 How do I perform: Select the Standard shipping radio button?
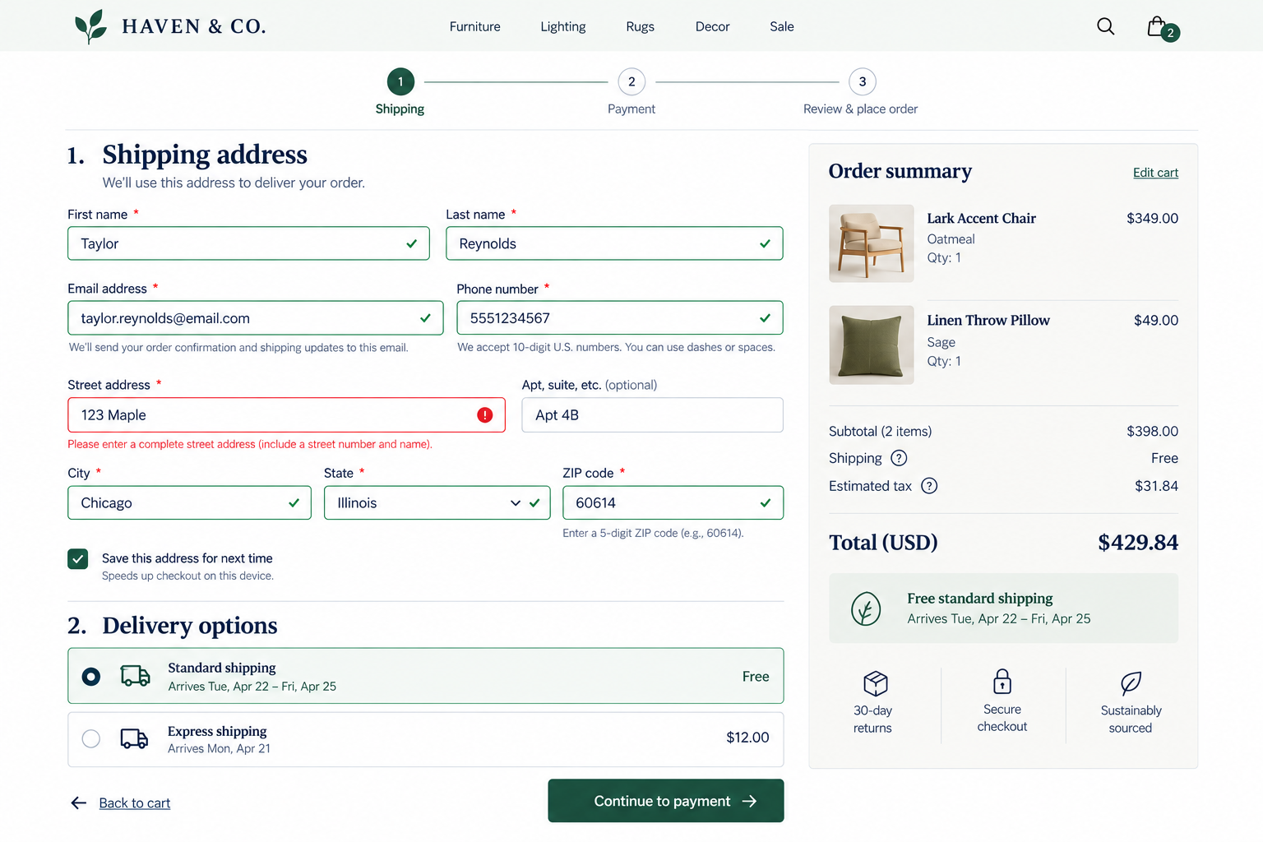(91, 677)
